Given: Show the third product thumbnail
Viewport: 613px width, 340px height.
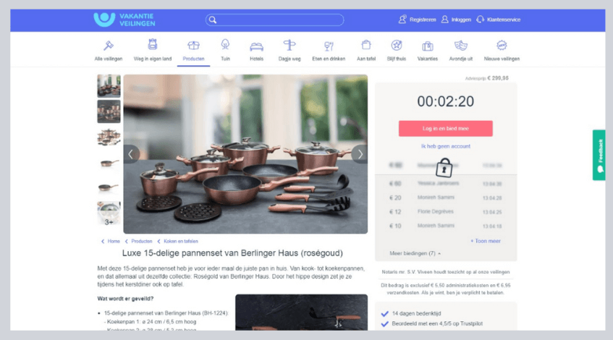Looking at the screenshot, I should pos(109,137).
